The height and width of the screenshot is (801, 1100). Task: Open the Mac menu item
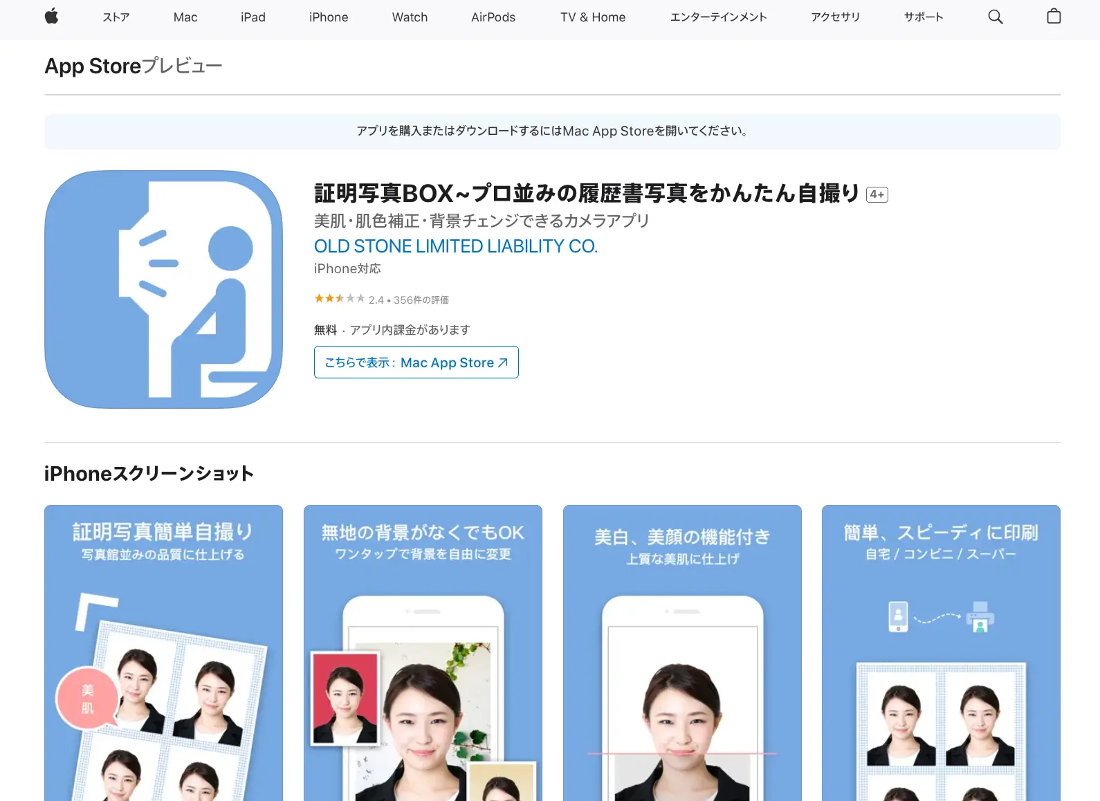185,17
